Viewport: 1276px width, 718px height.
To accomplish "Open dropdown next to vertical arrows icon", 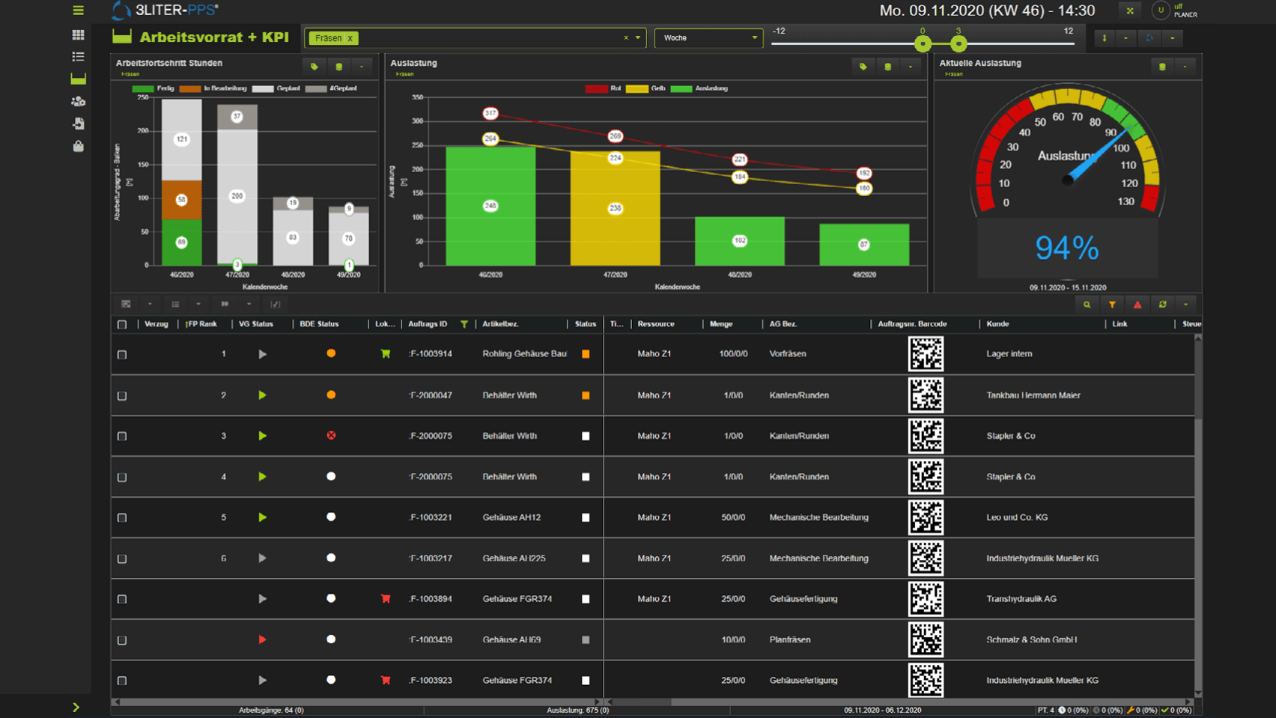I will click(x=1125, y=38).
